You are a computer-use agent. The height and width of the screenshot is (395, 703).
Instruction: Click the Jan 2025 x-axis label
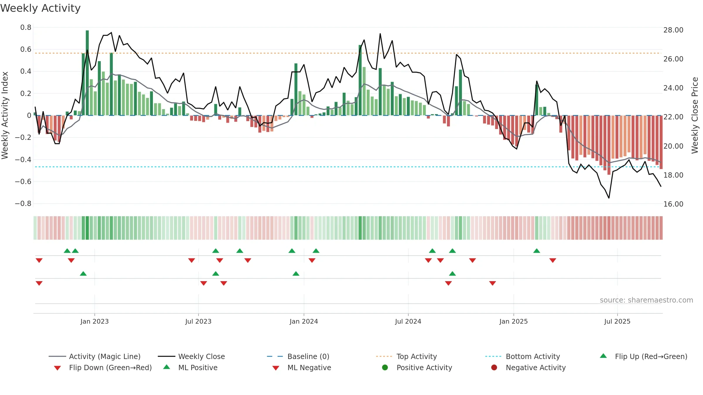(x=513, y=321)
